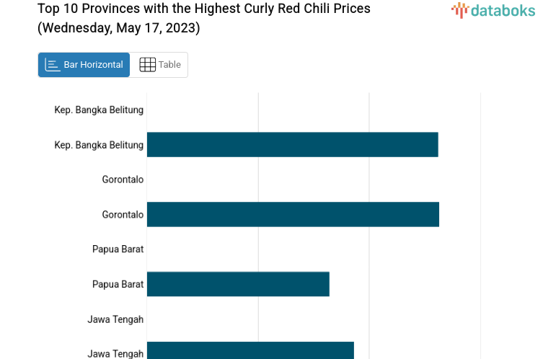Open the databoks wordmark link

click(502, 10)
